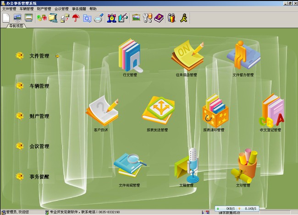Click the alarm clock toolbar icon
Screen dimensions: 298x215
coord(111,18)
